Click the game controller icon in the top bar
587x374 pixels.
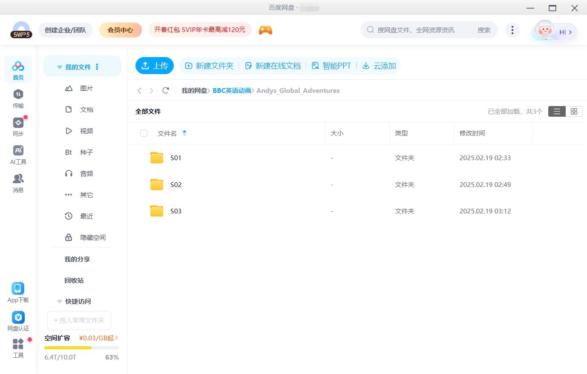(x=265, y=30)
